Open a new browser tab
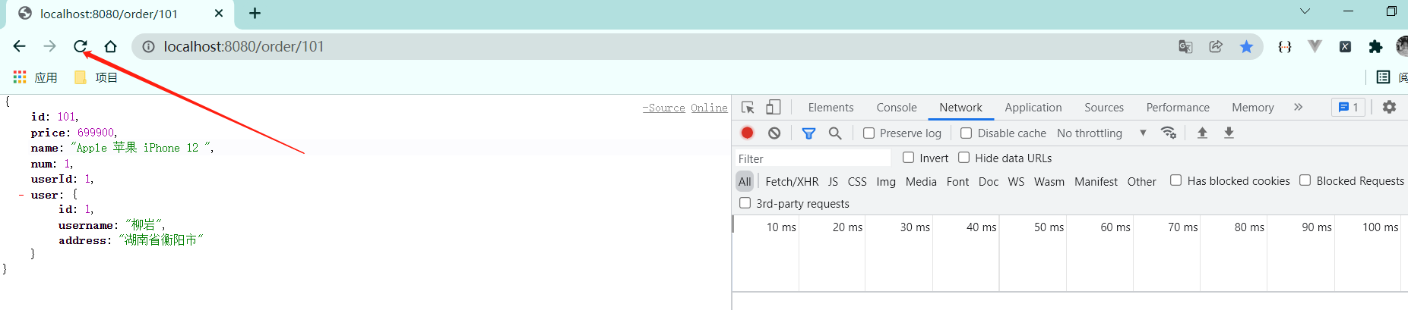This screenshot has width=1408, height=310. click(255, 14)
